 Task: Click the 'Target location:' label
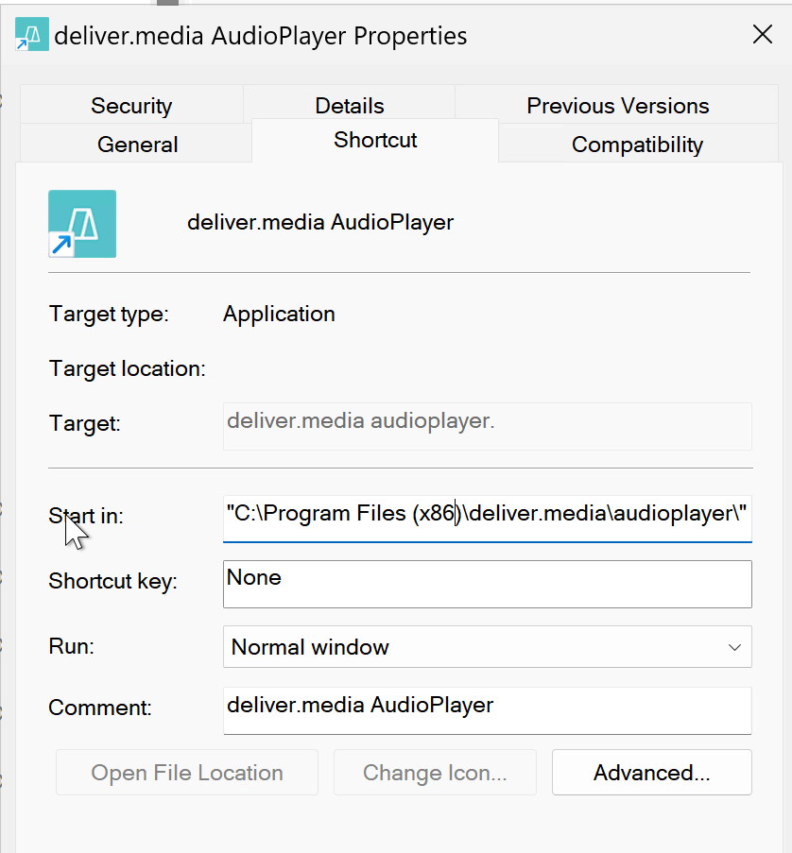[x=128, y=368]
